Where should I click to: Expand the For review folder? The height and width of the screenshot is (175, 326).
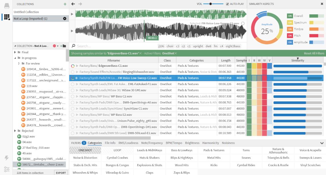pos(19,63)
